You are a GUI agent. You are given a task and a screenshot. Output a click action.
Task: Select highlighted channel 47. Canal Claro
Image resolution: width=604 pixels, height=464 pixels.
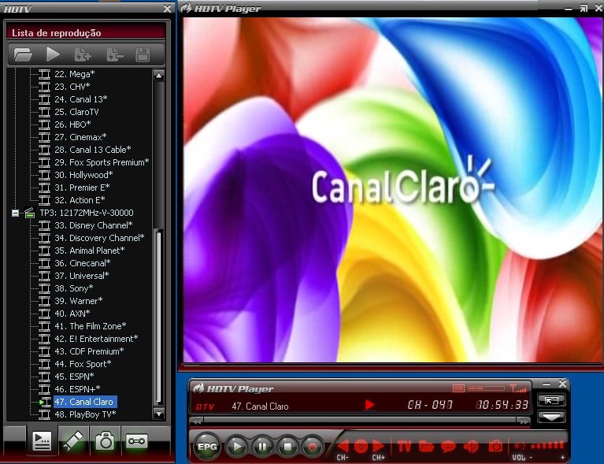(85, 402)
